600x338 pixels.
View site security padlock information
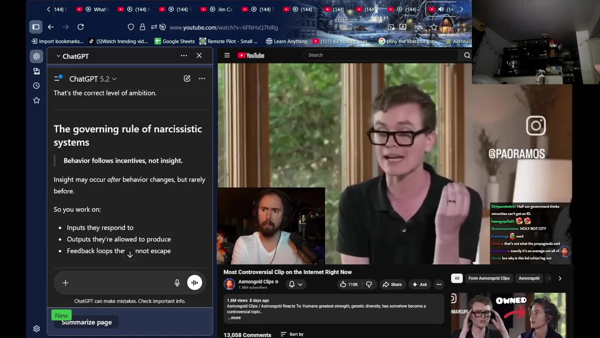coord(142,27)
